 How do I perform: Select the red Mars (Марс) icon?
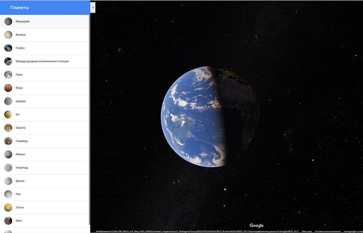pos(8,88)
